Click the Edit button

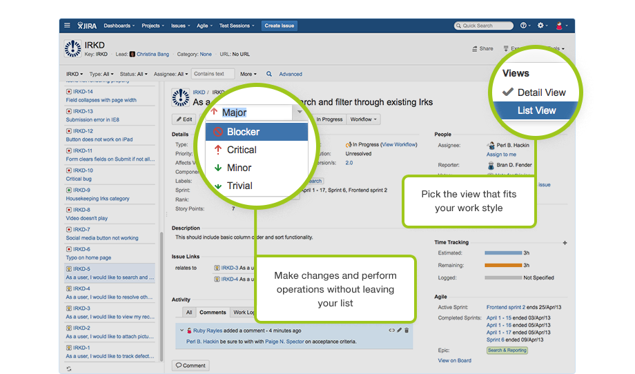click(184, 119)
